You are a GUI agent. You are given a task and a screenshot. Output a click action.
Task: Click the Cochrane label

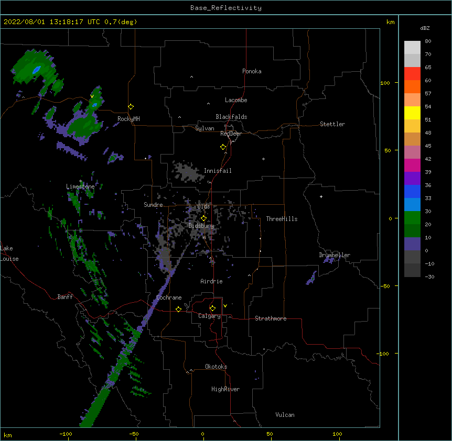click(169, 297)
